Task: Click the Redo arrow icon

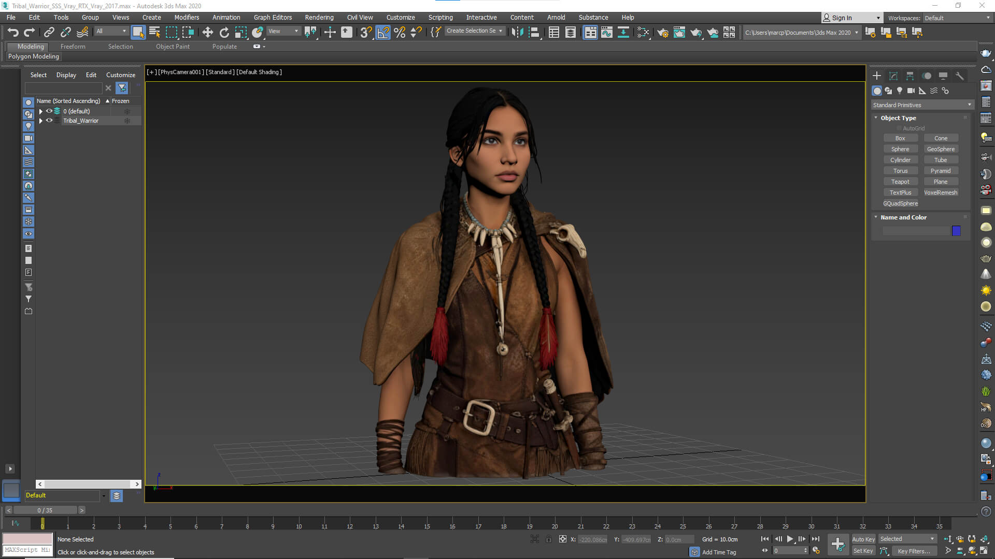Action: 30,33
